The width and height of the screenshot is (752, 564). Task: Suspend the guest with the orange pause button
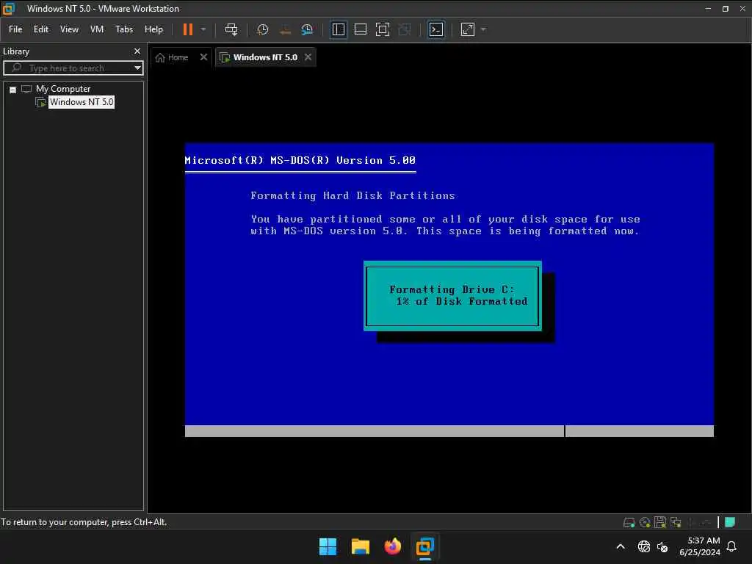click(188, 29)
